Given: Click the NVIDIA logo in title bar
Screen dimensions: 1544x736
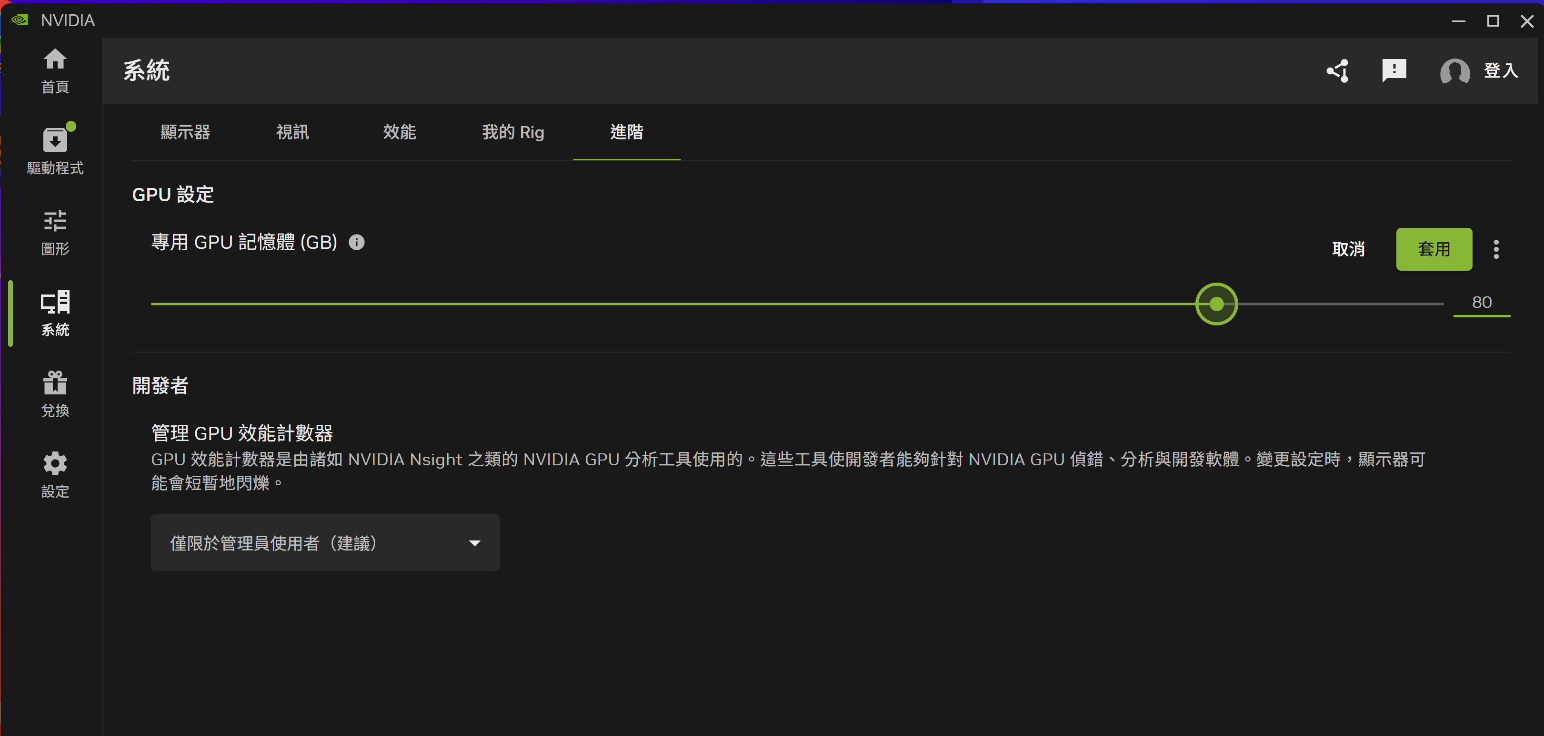Looking at the screenshot, I should [x=20, y=20].
